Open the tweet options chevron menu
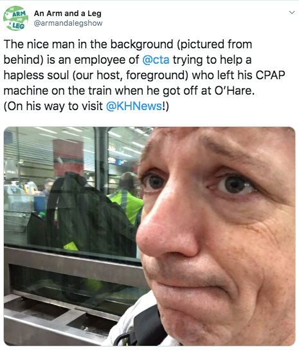This screenshot has height=351, width=299. 292,12
